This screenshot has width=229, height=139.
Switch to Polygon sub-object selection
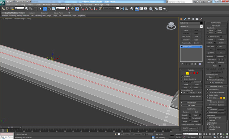point(194,73)
